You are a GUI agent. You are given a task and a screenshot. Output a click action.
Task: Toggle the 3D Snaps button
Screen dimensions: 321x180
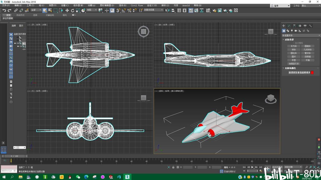(118, 10)
